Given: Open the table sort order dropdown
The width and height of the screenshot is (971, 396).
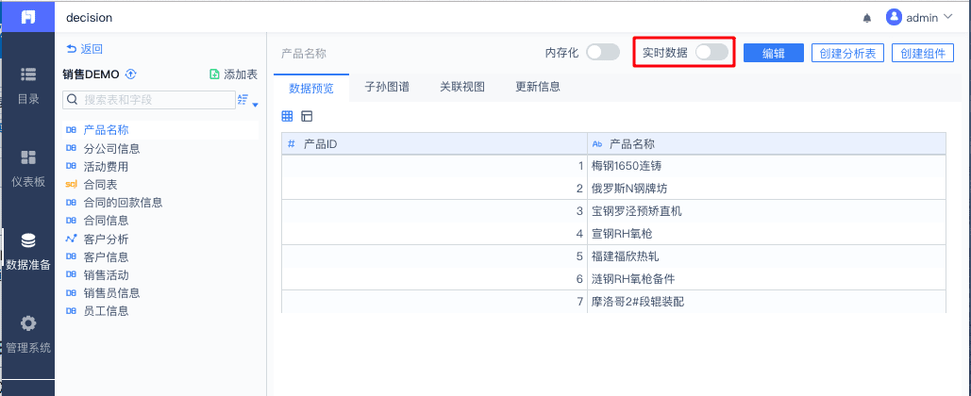Looking at the screenshot, I should 245,100.
